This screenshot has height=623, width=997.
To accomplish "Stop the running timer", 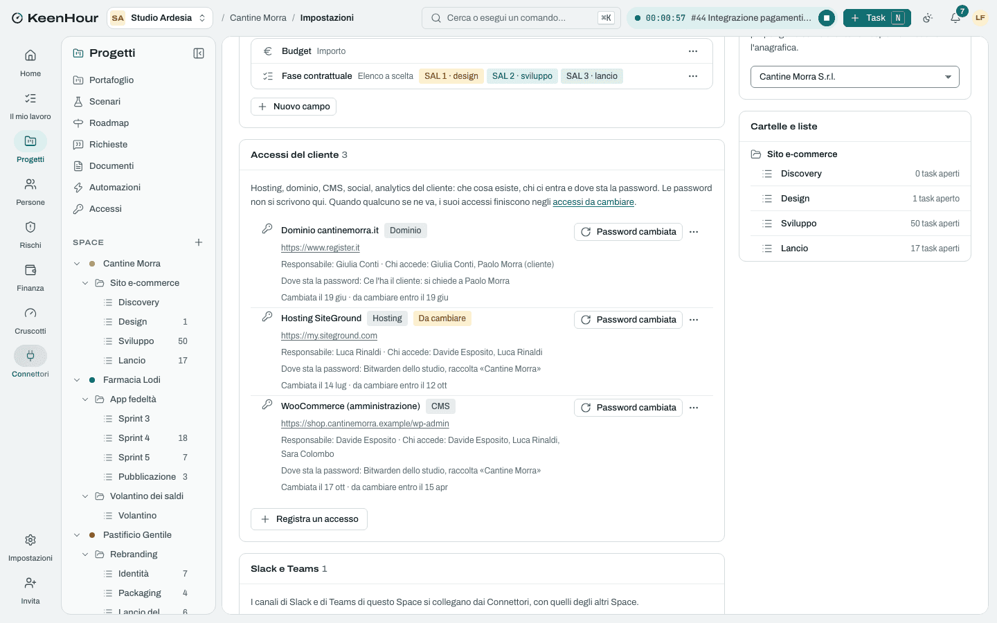I will (827, 18).
